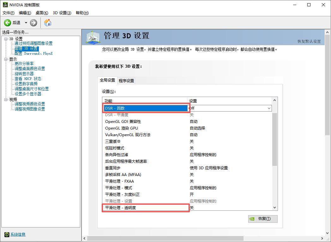Click the 设置 column header
Screen dimensions: 331x242
tap(230, 101)
